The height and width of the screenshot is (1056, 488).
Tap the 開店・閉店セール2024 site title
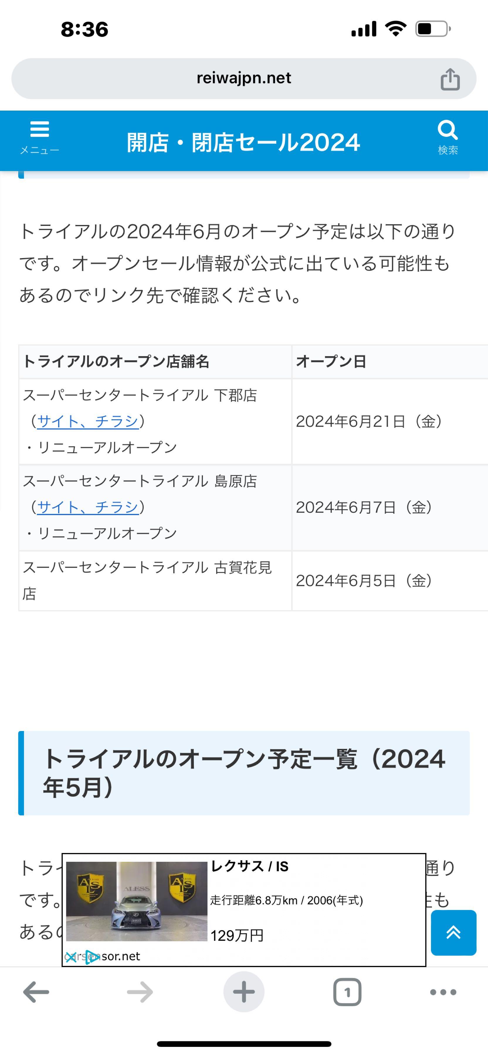(243, 142)
